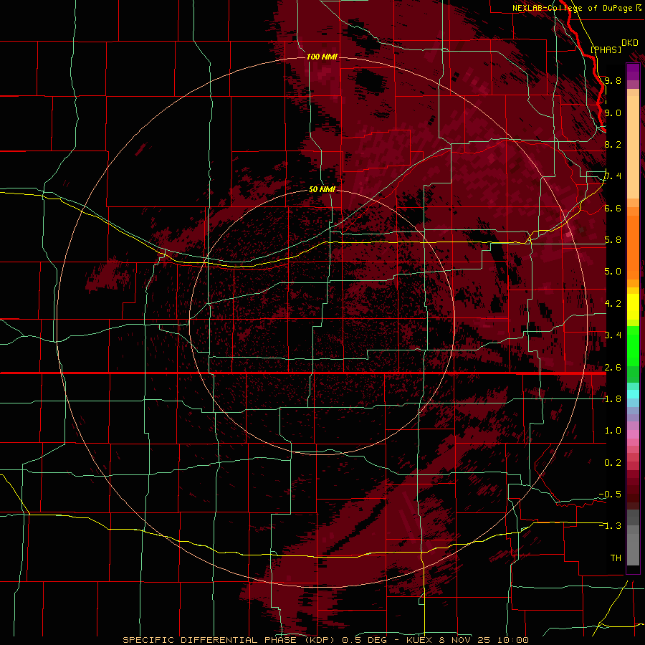This screenshot has width=645, height=645.
Task: Click the [PHAS] units label
Action: 606,49
